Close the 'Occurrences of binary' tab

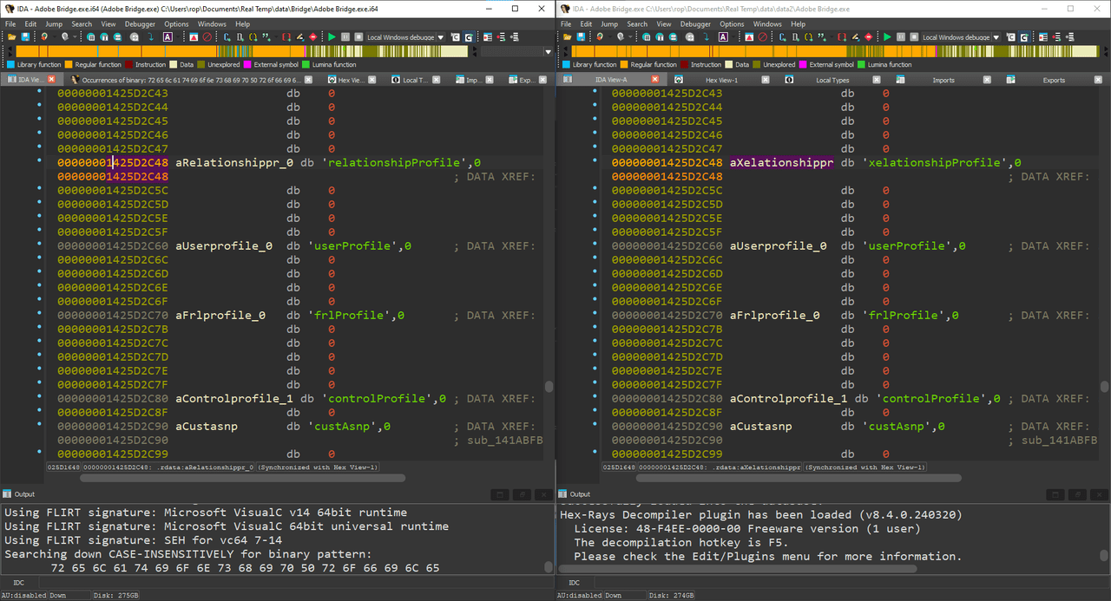click(x=308, y=80)
